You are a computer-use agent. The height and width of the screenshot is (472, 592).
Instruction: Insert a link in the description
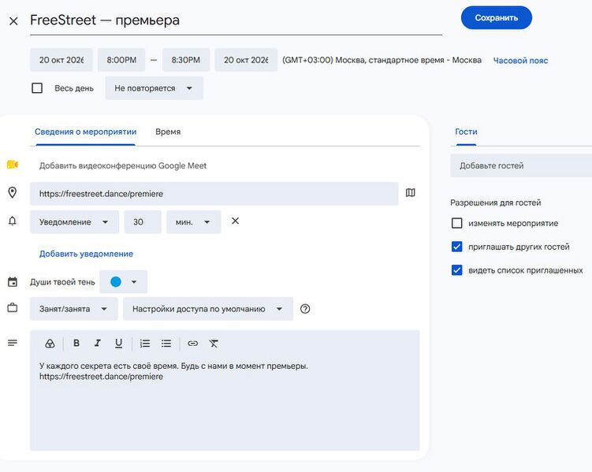192,344
